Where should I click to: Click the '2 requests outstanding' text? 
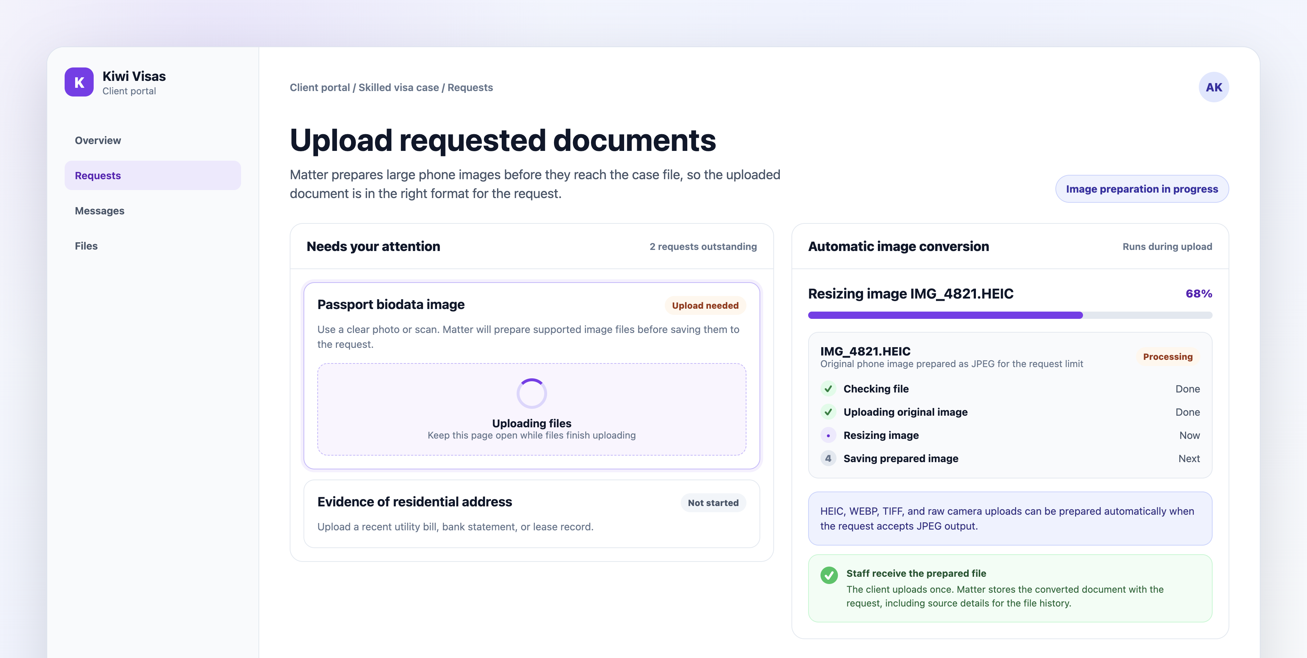click(703, 246)
